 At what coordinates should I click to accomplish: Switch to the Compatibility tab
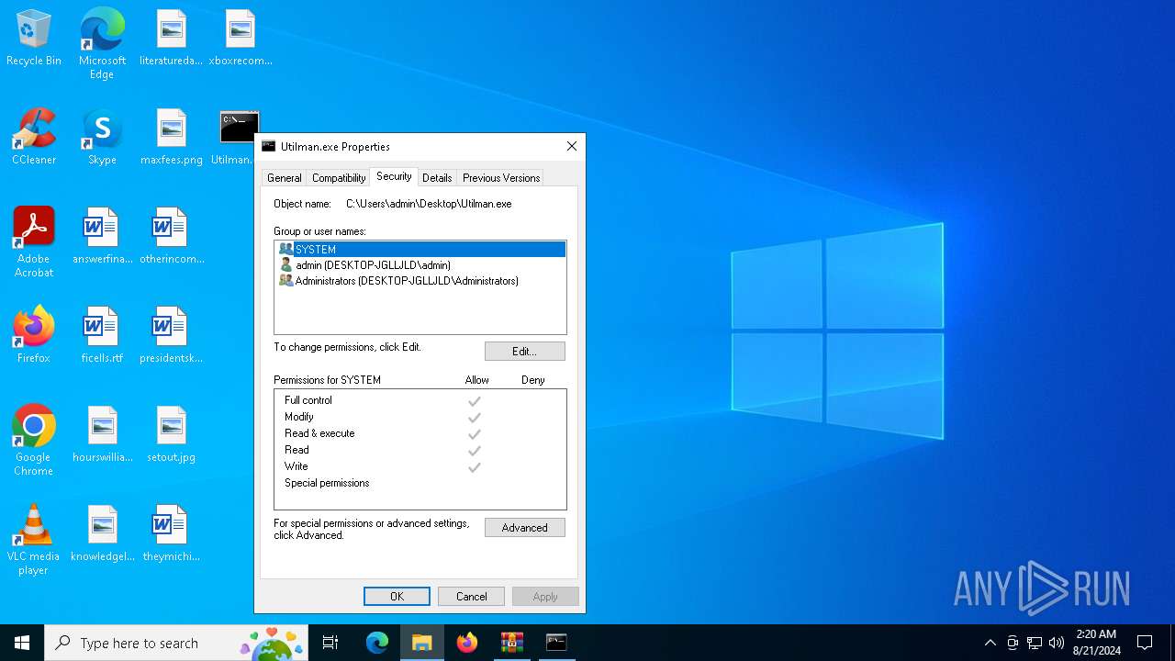coord(339,178)
